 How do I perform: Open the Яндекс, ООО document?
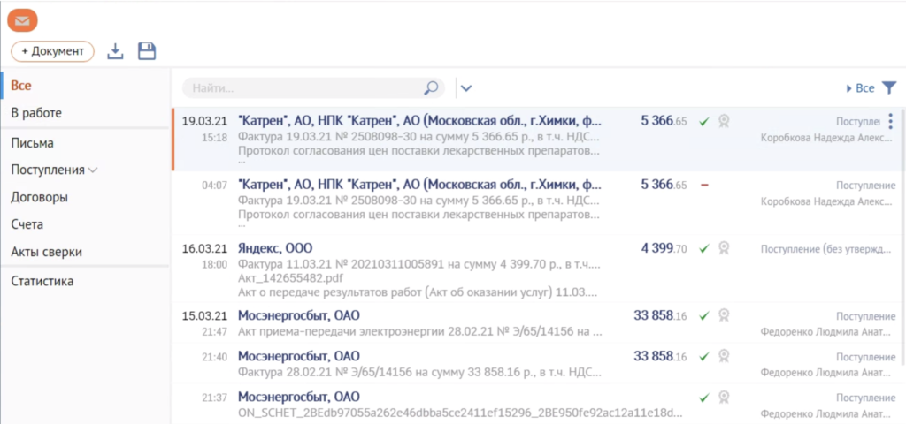(x=275, y=248)
